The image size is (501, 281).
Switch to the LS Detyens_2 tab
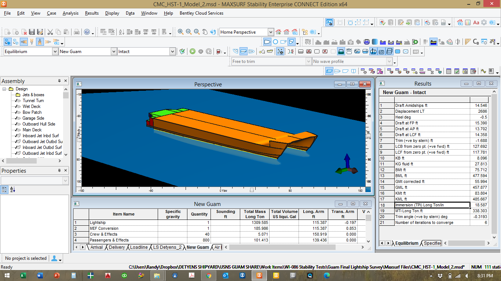click(167, 247)
